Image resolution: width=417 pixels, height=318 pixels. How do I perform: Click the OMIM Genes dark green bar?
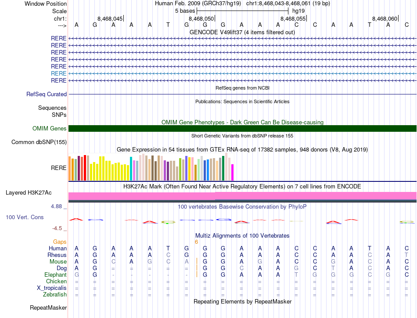pyautogui.click(x=242, y=129)
